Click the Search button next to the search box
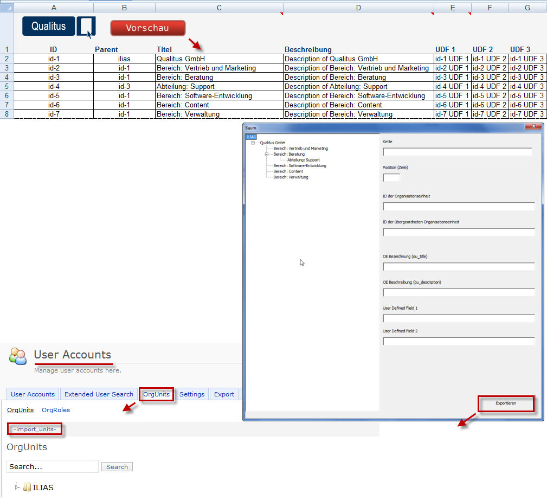 click(117, 467)
